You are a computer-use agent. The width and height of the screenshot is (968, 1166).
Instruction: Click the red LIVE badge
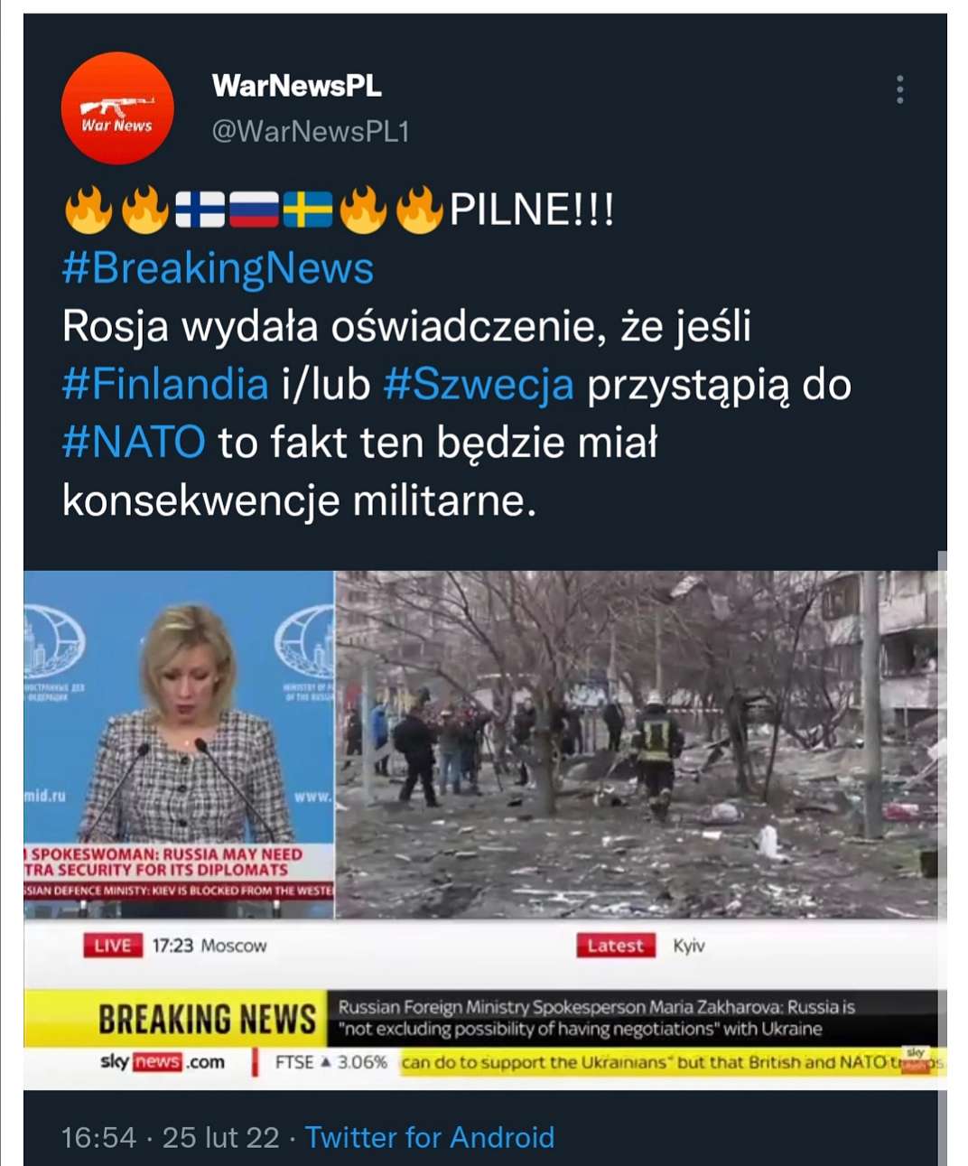click(x=113, y=946)
